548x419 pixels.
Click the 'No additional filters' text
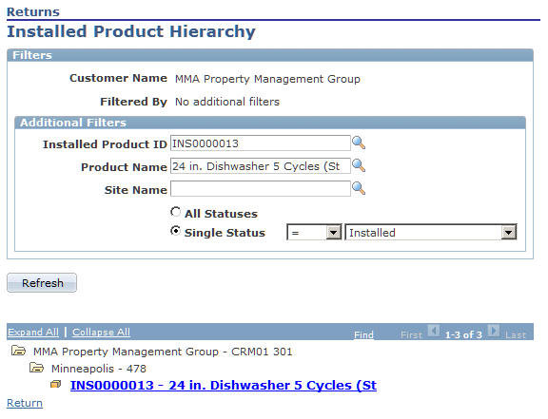pos(227,102)
